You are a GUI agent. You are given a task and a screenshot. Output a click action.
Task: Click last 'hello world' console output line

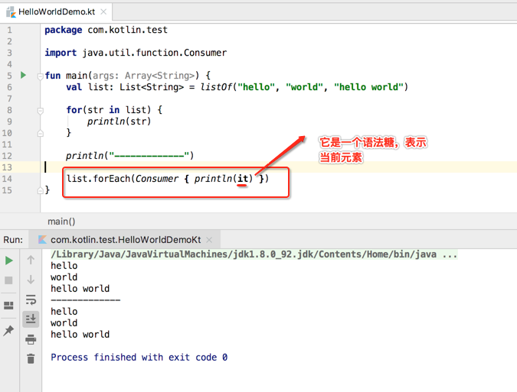(x=80, y=335)
